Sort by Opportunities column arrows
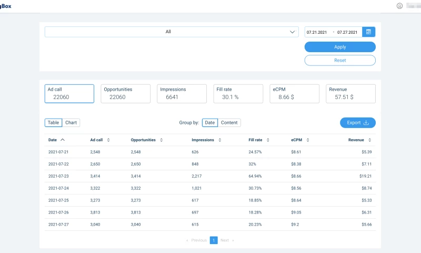Image resolution: width=421 pixels, height=253 pixels. pyautogui.click(x=161, y=140)
